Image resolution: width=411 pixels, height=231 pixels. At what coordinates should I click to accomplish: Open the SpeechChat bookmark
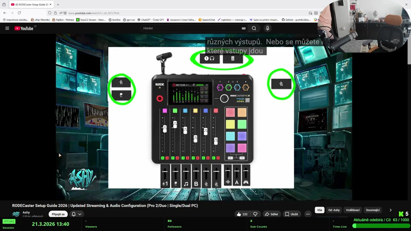point(206,20)
